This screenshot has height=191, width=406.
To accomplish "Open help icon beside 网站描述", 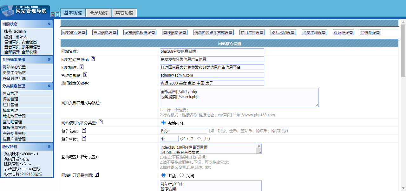I will point(82,67).
